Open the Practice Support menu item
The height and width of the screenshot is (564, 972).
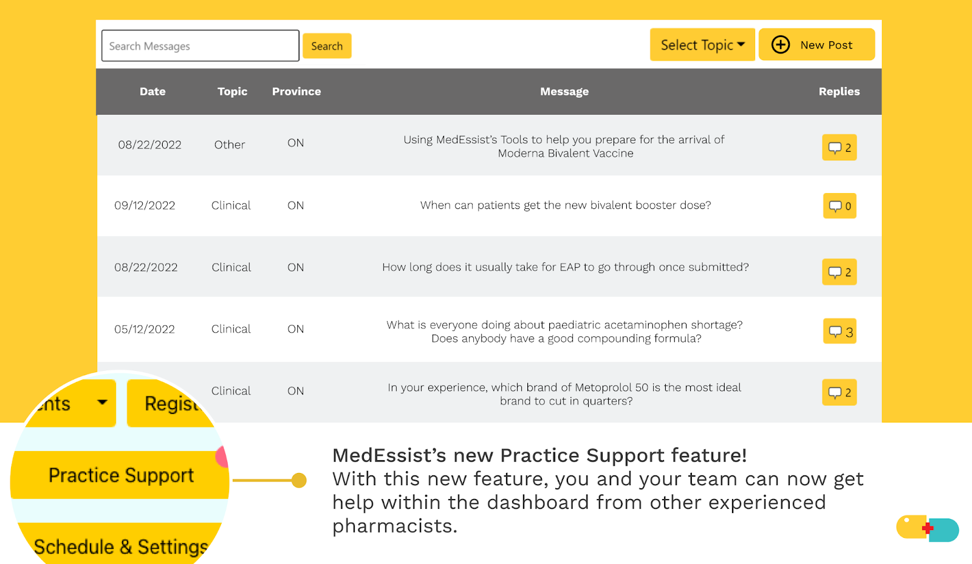click(121, 475)
